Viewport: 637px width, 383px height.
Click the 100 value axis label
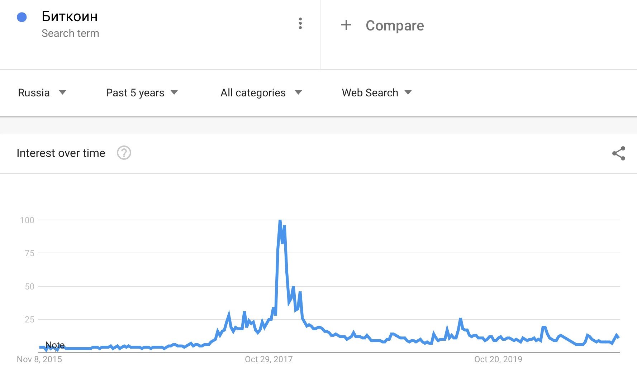[27, 220]
